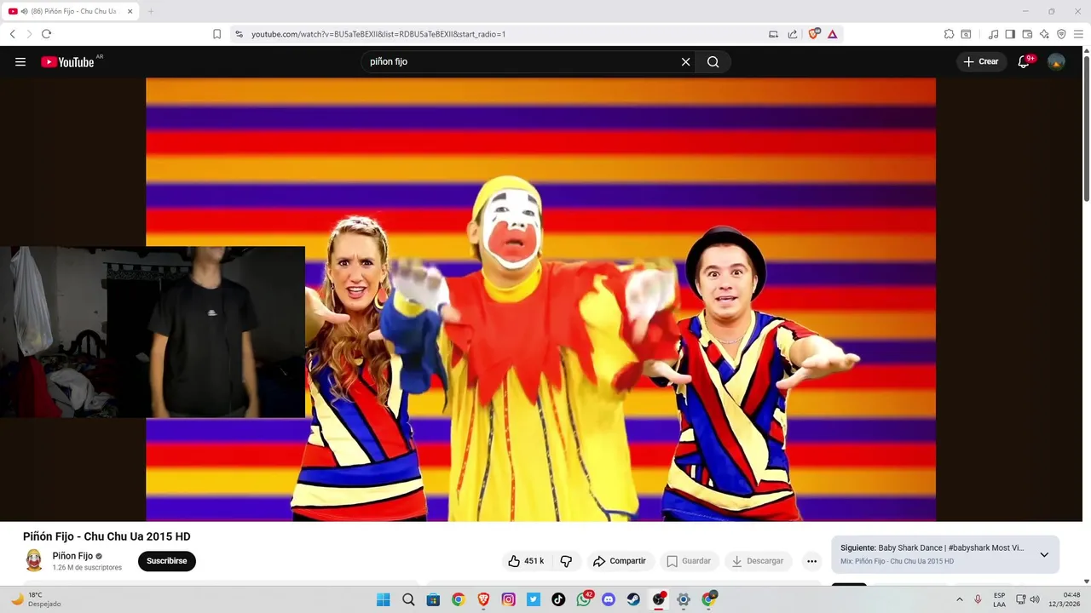Bookmark this page icon
The height and width of the screenshot is (613, 1091).
[x=216, y=34]
